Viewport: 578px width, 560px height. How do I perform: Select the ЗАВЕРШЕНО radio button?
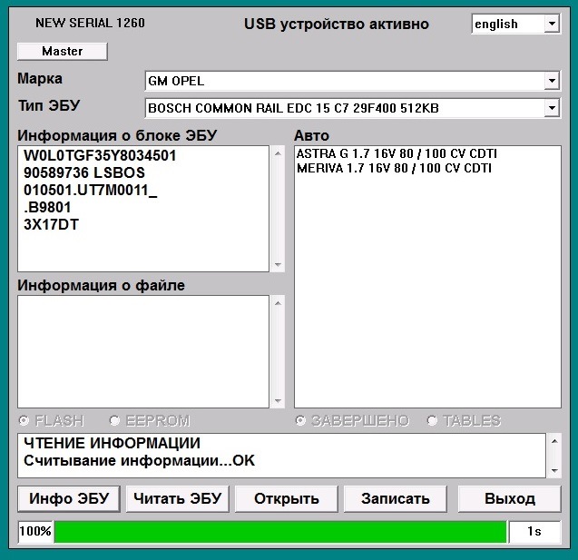[301, 420]
